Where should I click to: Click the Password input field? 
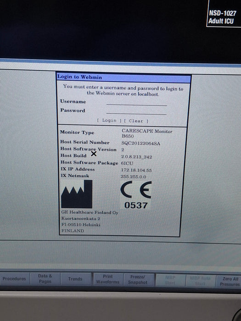coord(136,111)
